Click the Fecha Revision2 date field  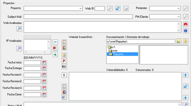click(x=32, y=81)
